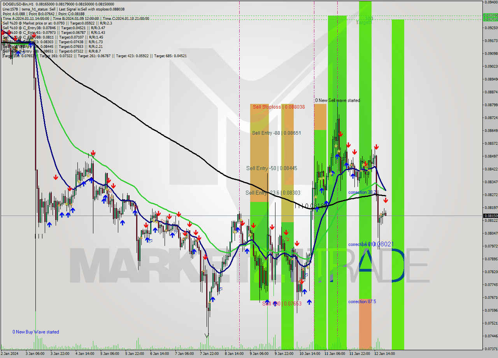
Task: Click the 0.07745 price axis label
Action: 490,284
